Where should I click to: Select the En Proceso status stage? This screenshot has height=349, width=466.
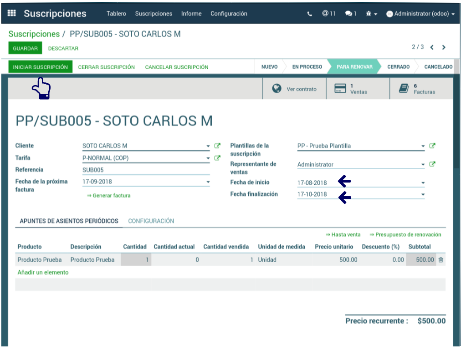[307, 67]
